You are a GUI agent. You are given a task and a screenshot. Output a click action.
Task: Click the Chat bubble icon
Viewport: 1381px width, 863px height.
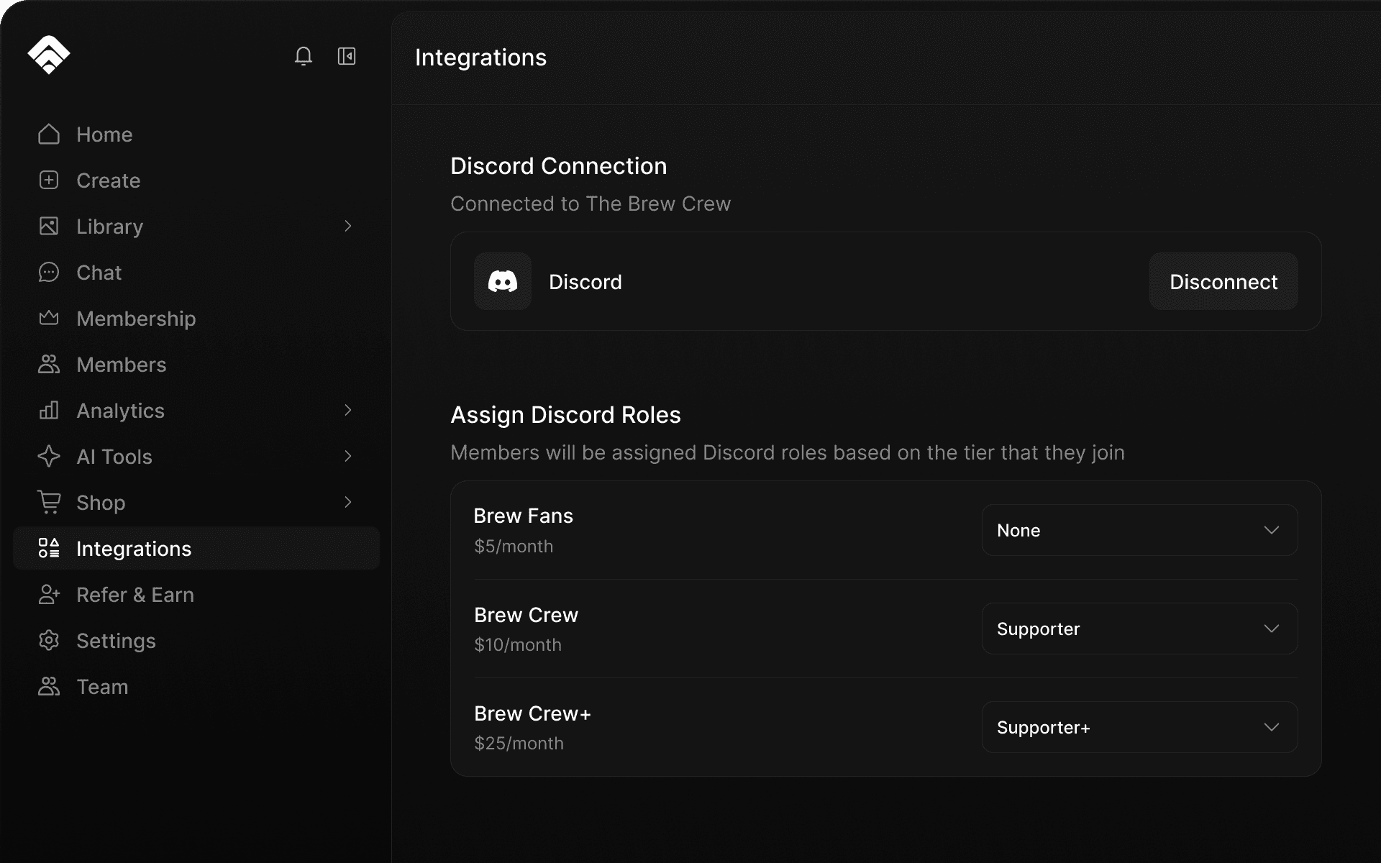tap(49, 273)
